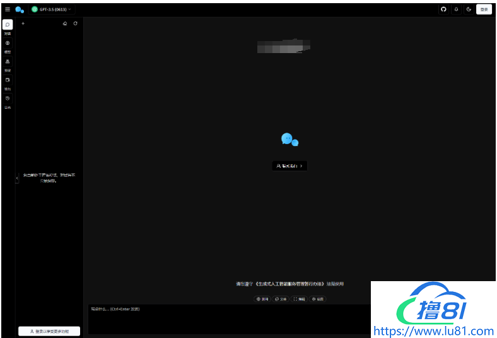Screen dimensions: 497x338
Task: Click the message input field
Action: point(227,319)
